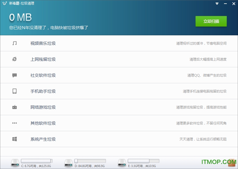Screen dimensions: 238x169
Task: Open the title bar dropdown menu arrow
Action: coord(217,4)
